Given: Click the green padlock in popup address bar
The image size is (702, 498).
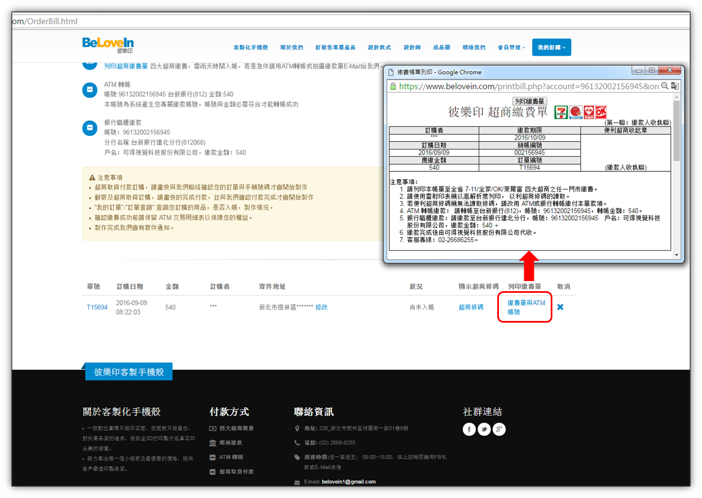Looking at the screenshot, I should 393,86.
